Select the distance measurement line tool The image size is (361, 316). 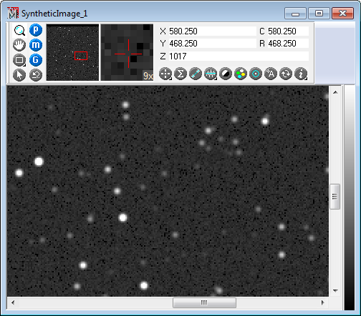click(196, 74)
